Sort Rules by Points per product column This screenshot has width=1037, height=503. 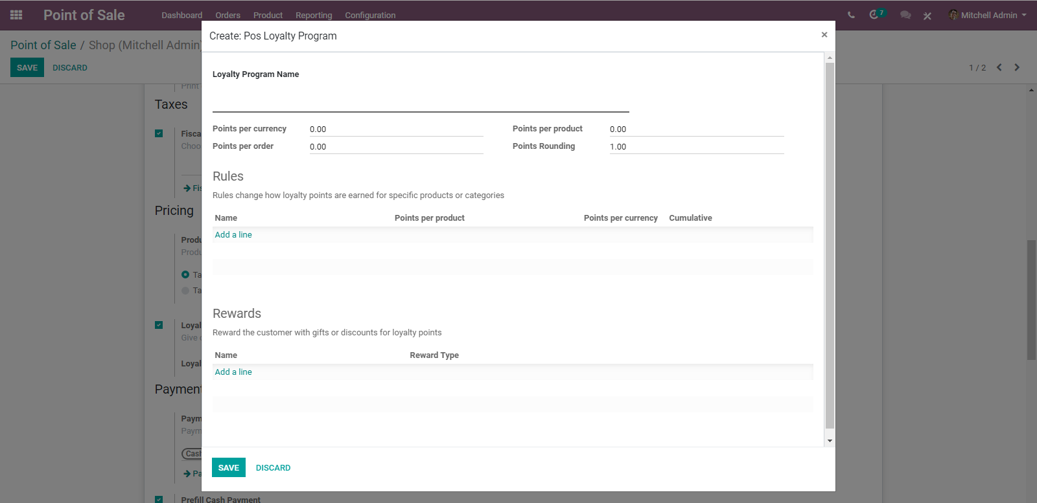[x=430, y=218]
